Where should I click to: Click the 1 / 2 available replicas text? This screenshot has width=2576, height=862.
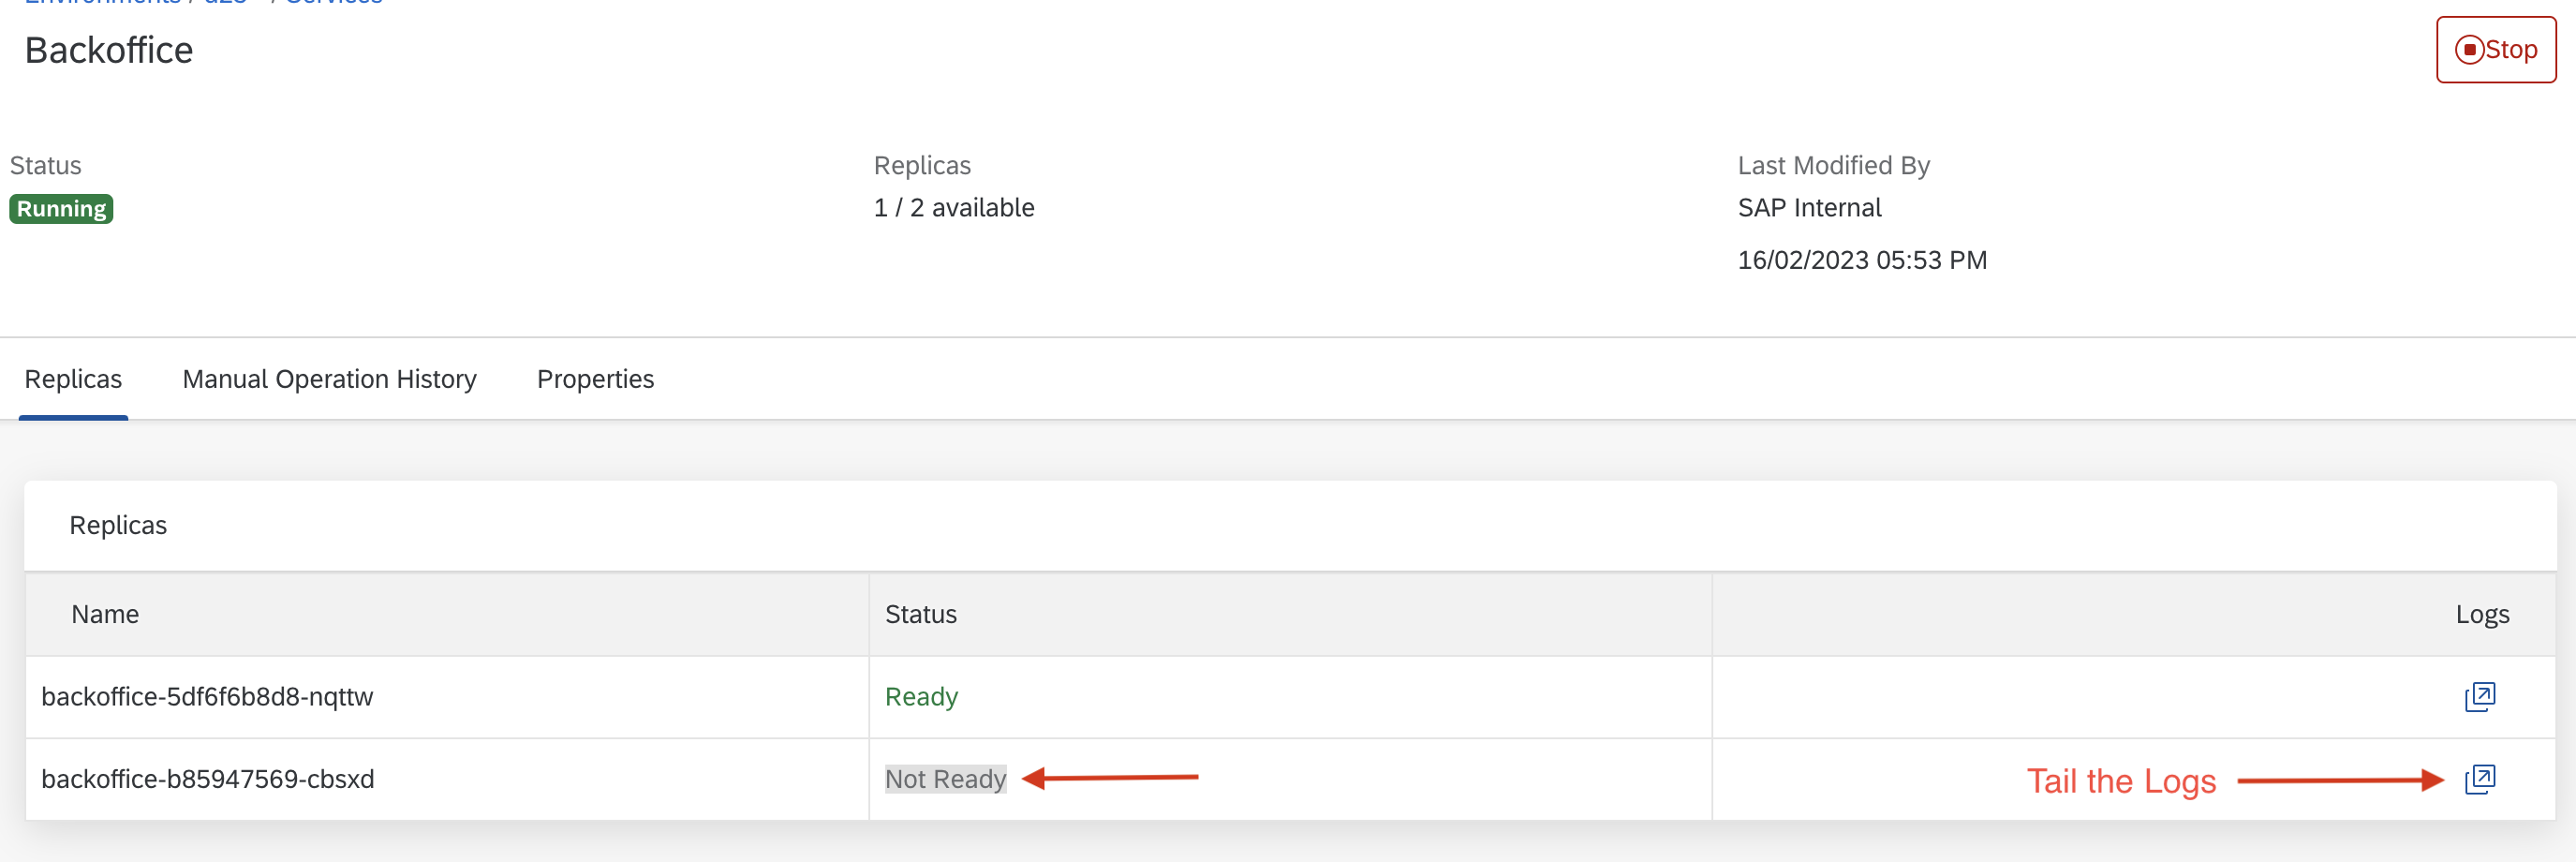pyautogui.click(x=954, y=208)
